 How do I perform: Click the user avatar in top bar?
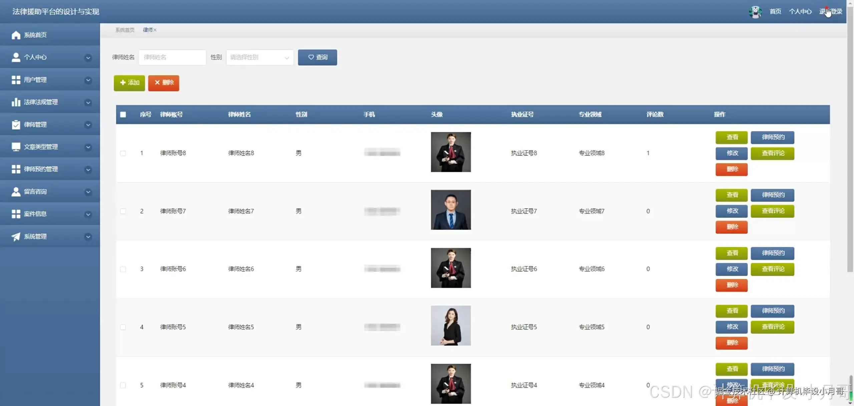point(755,12)
